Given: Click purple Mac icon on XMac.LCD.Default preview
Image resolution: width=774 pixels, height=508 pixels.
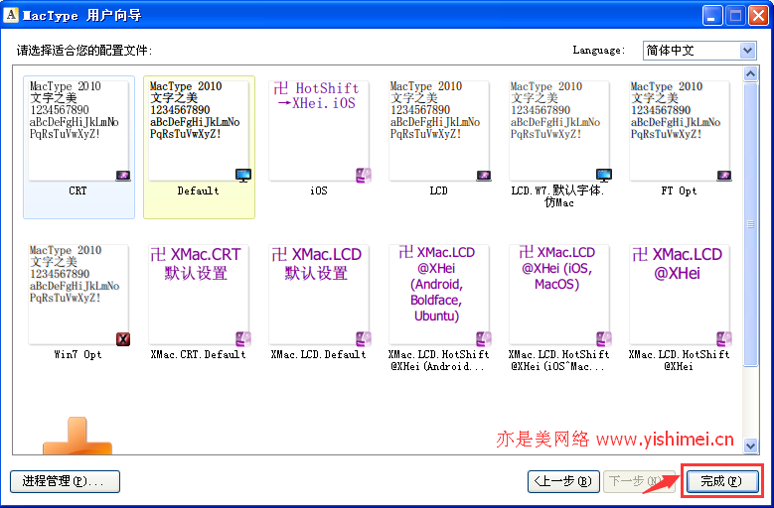Looking at the screenshot, I should 364,339.
